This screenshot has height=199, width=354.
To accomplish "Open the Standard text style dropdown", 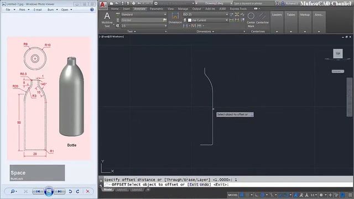I will coord(144,14).
